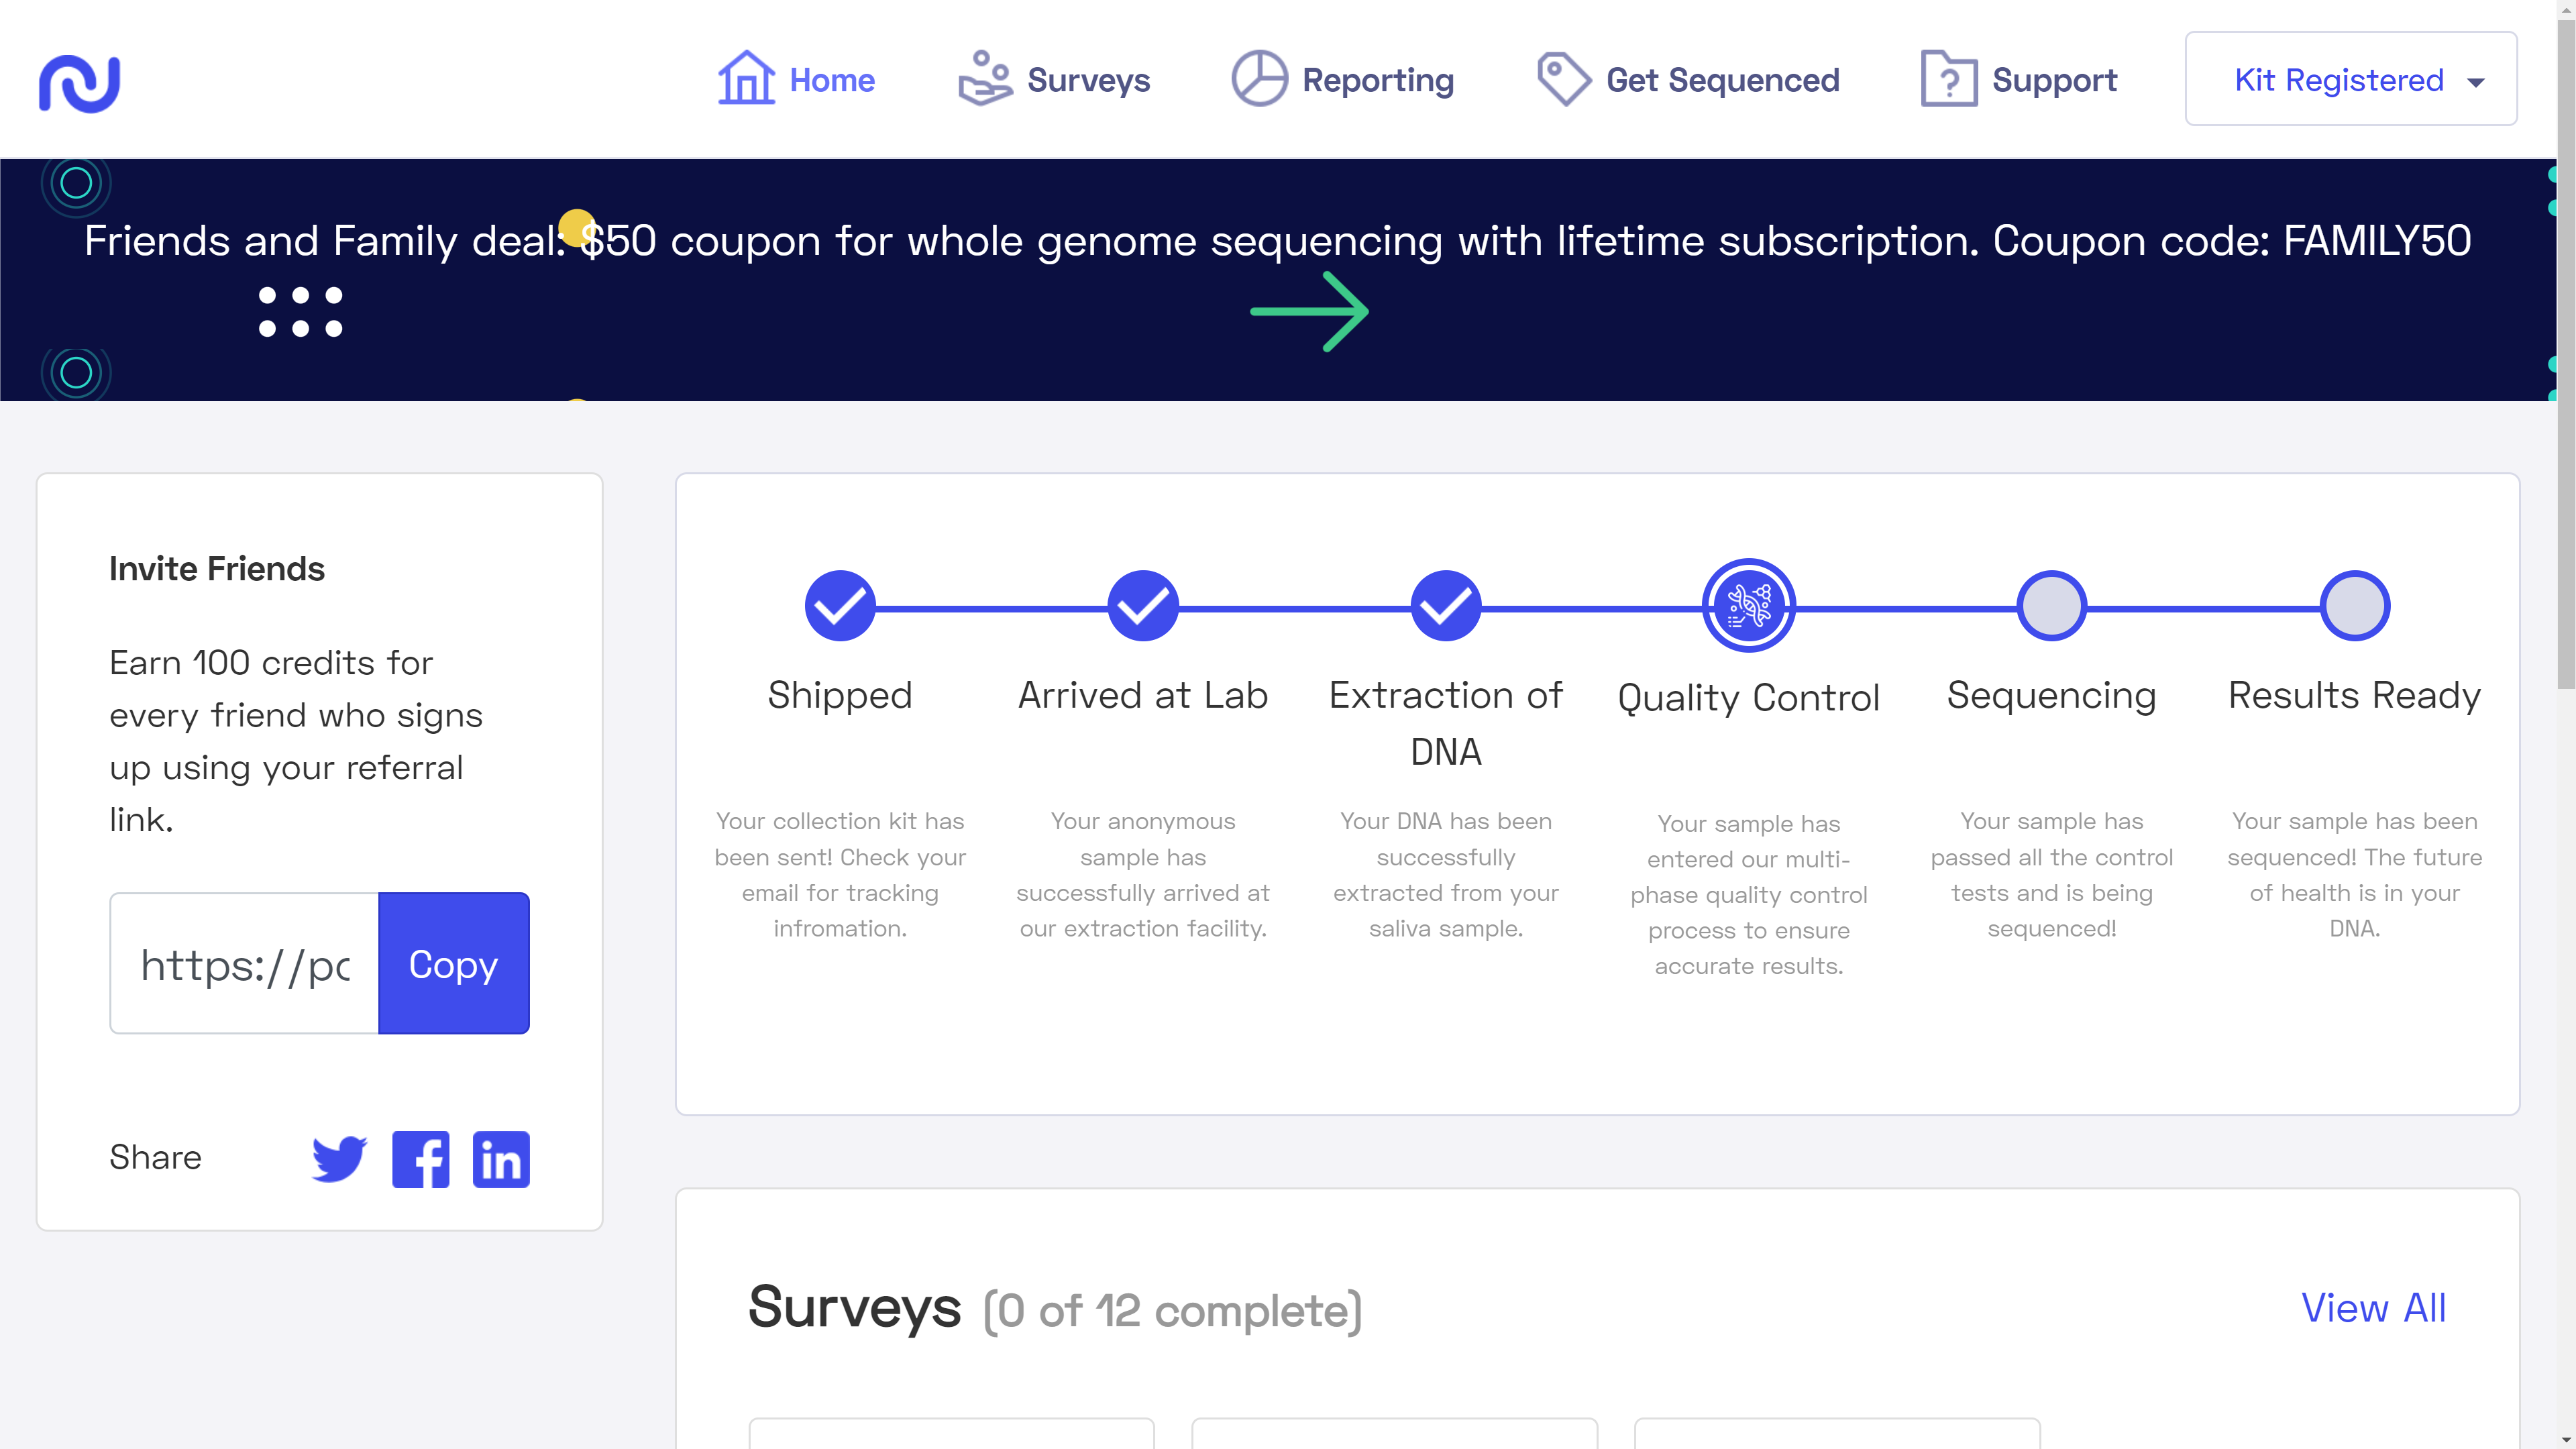Click the Sequencing progress step circle
Image resolution: width=2576 pixels, height=1449 pixels.
click(2051, 605)
